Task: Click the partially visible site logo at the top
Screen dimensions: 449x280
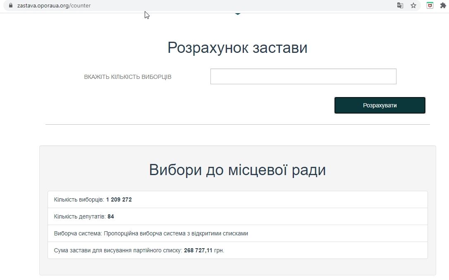Action: point(237,14)
